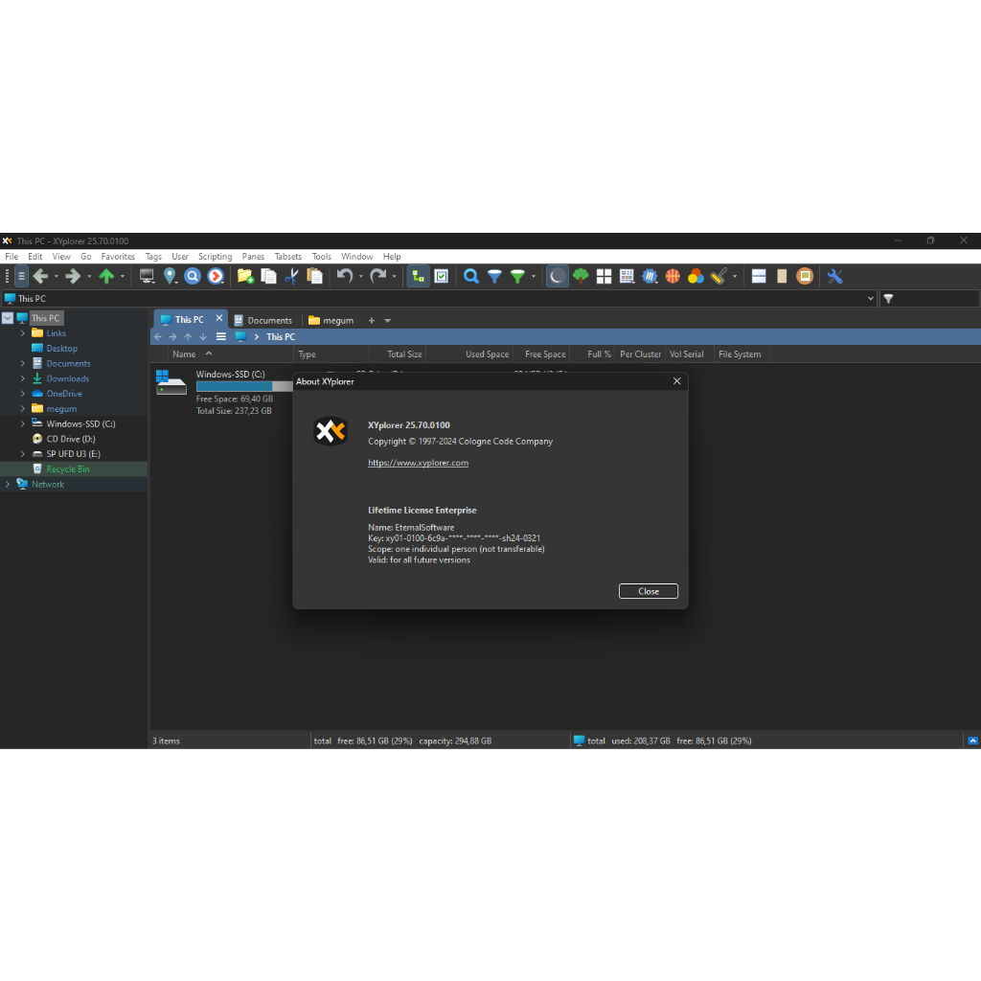Select Recycle Bin in the tree
Screen dimensions: 981x981
[68, 469]
